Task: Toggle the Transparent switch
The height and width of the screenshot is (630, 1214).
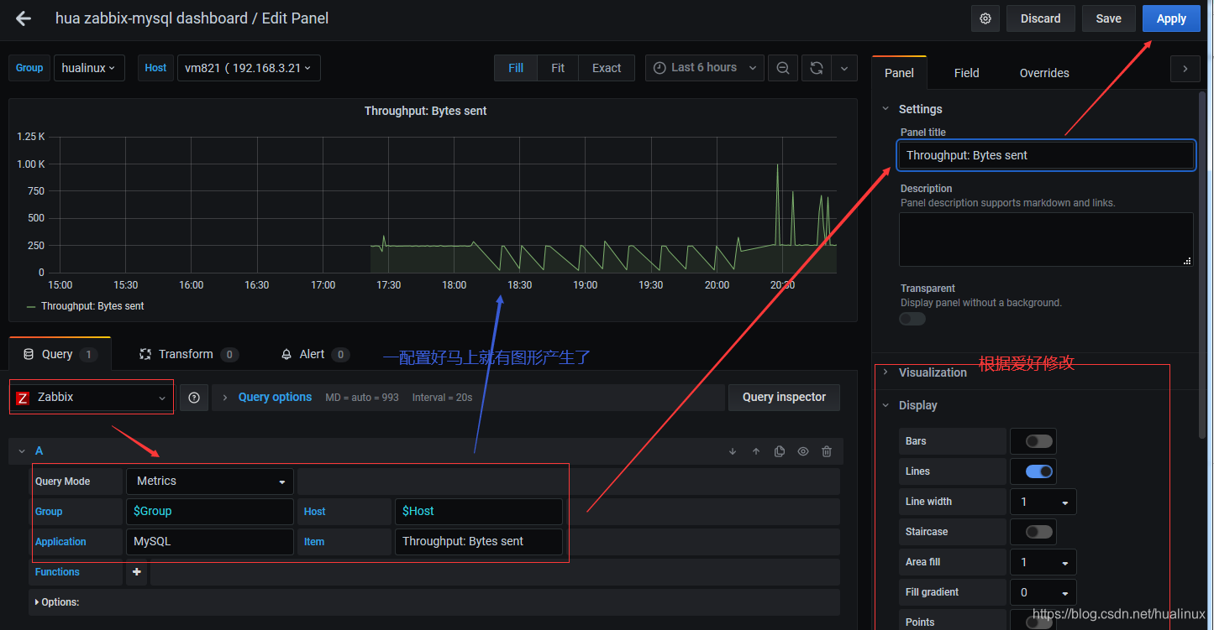Action: coord(912,319)
